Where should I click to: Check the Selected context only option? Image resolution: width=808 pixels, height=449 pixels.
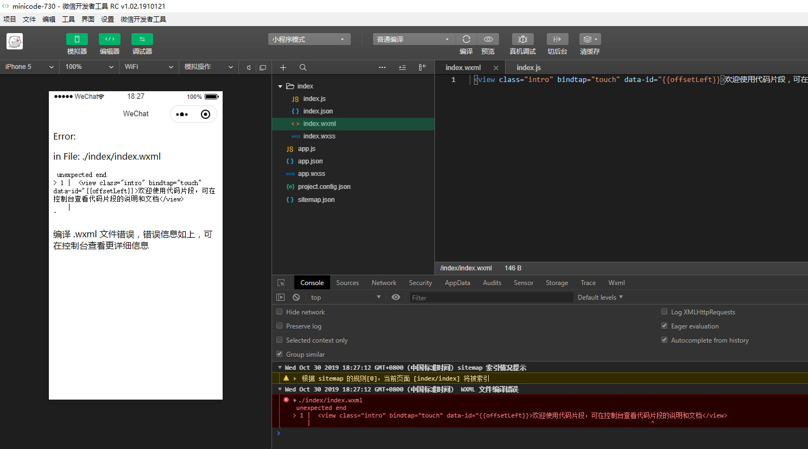pos(280,340)
